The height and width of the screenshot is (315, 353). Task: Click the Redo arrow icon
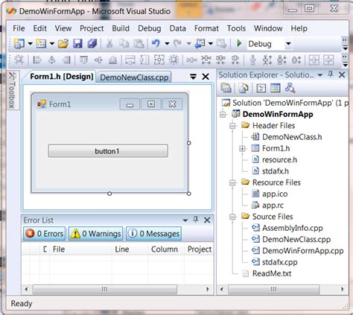(177, 44)
